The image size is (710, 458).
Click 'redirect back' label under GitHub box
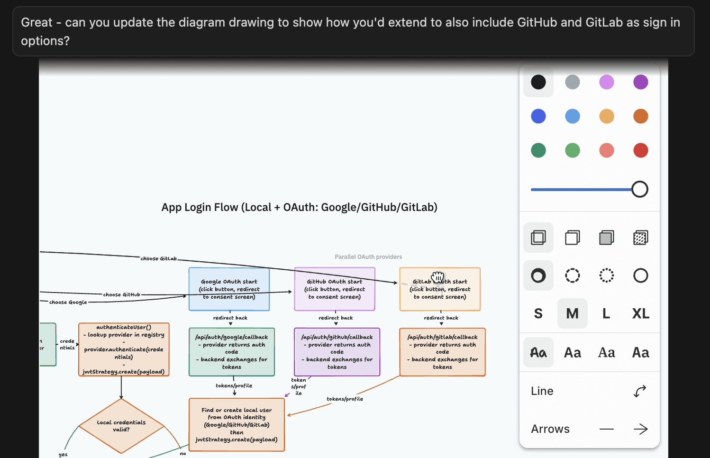[336, 318]
